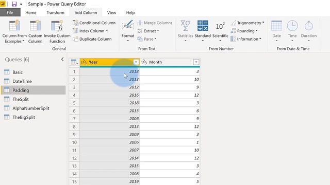The height and width of the screenshot is (185, 330).
Task: Switch to the Transform tab
Action: tap(55, 12)
